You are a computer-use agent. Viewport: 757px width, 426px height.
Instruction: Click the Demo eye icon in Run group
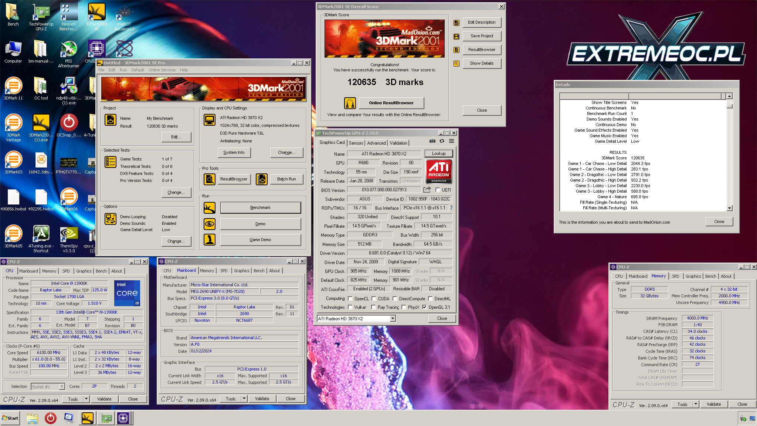210,224
